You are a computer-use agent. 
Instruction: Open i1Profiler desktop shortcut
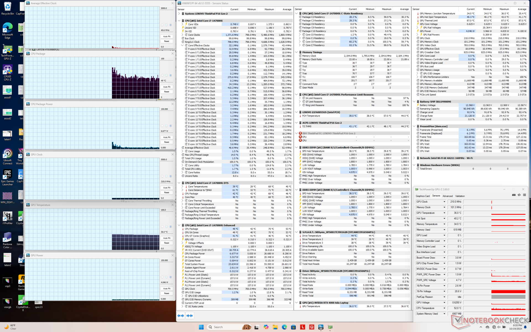[7, 218]
